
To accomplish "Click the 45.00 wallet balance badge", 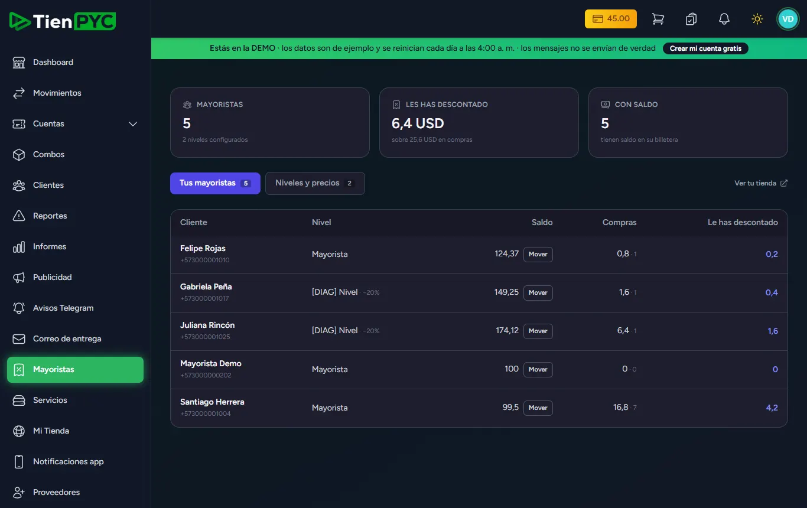I will click(x=611, y=19).
